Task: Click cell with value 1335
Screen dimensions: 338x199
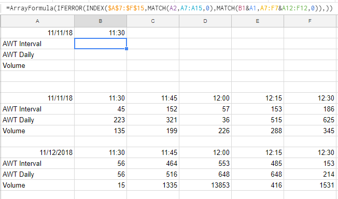Action: point(153,185)
